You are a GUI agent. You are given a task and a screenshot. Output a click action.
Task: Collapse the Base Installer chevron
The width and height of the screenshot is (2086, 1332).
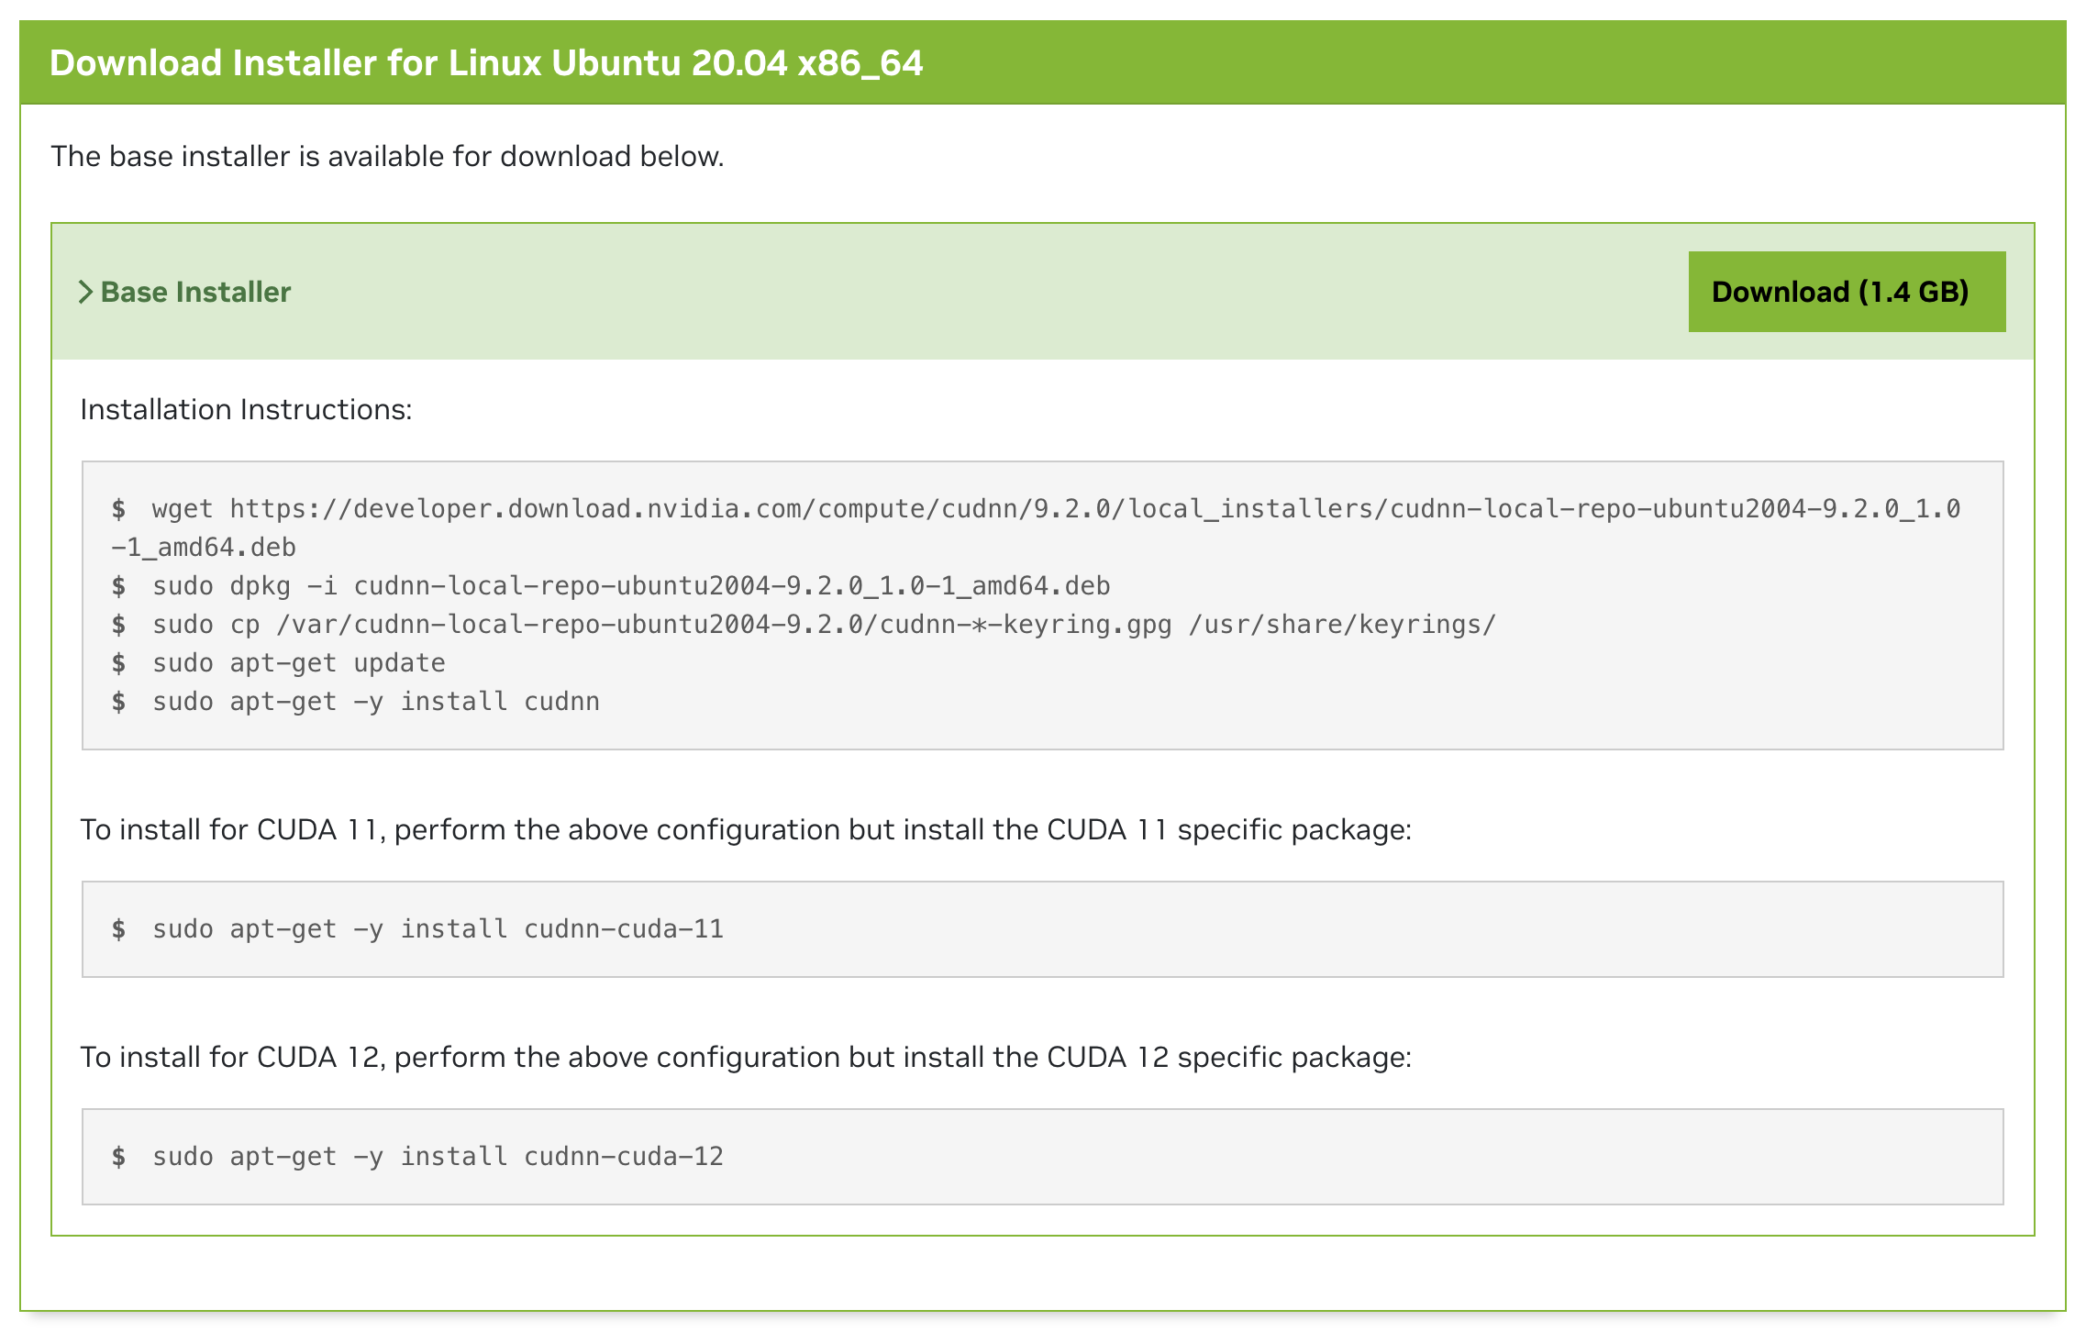point(85,292)
